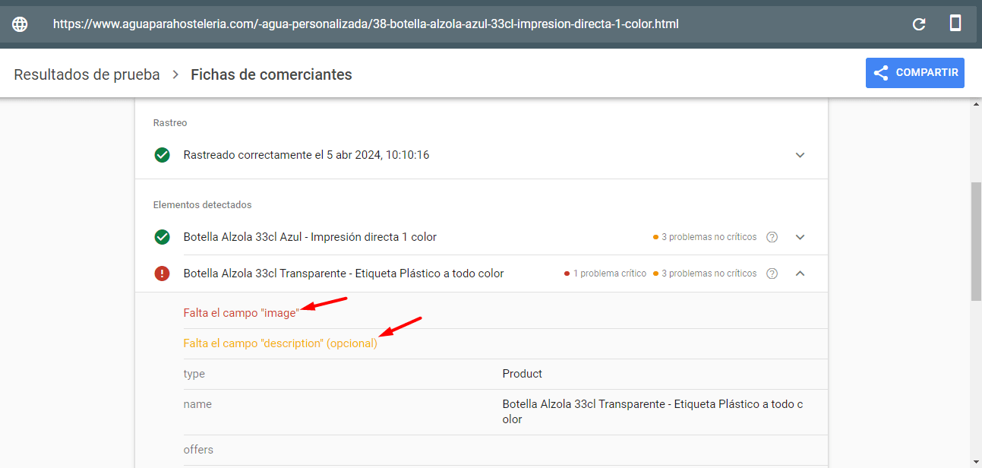Viewport: 982px width, 468px height.
Task: Reload the test with the refresh icon
Action: (x=919, y=24)
